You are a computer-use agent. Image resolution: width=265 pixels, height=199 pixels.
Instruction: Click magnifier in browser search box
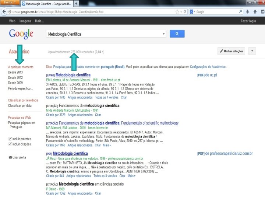(x=240, y=12)
